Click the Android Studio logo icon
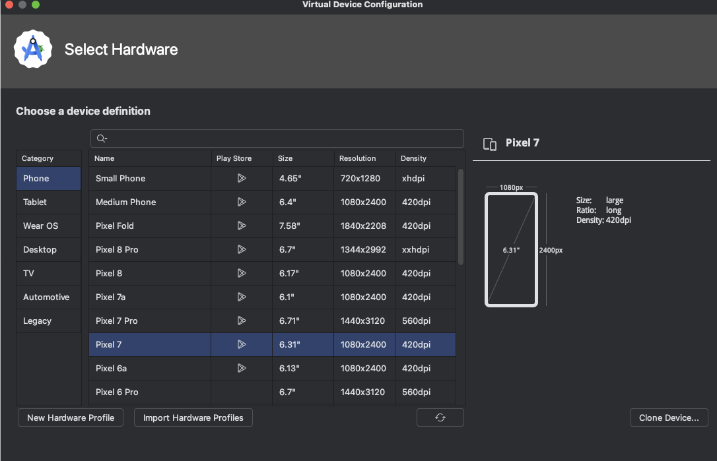The image size is (717, 461). click(33, 49)
